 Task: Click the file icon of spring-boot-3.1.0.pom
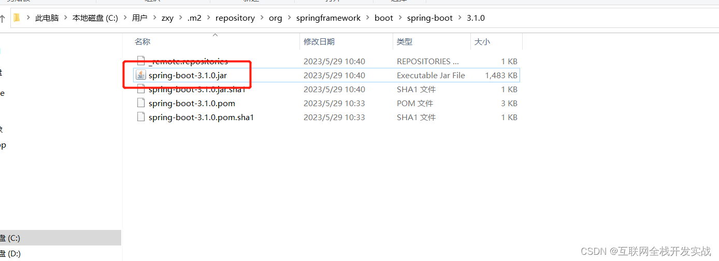coord(140,103)
